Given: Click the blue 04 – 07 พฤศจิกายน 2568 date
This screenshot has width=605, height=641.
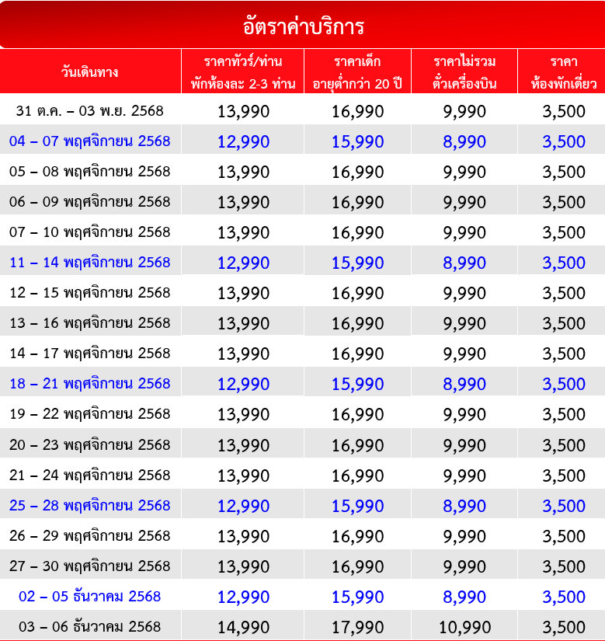Looking at the screenshot, I should coord(90,141).
